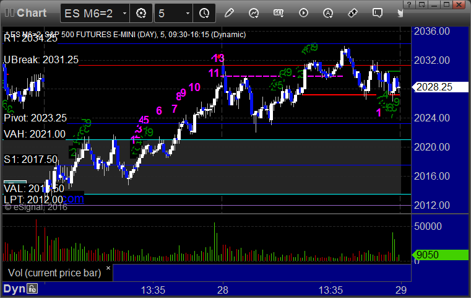Click the window link dropdown icon in title bar

[422, 4]
